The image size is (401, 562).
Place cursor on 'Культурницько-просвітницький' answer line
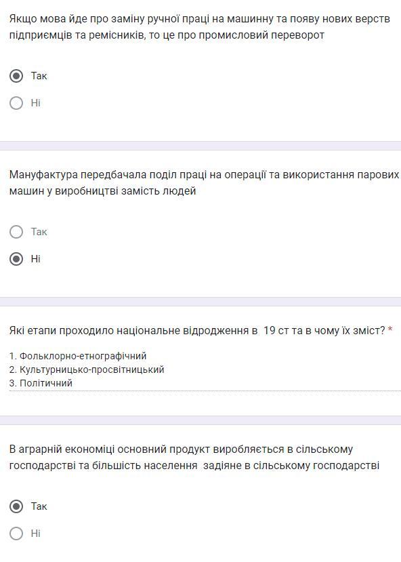click(x=87, y=369)
